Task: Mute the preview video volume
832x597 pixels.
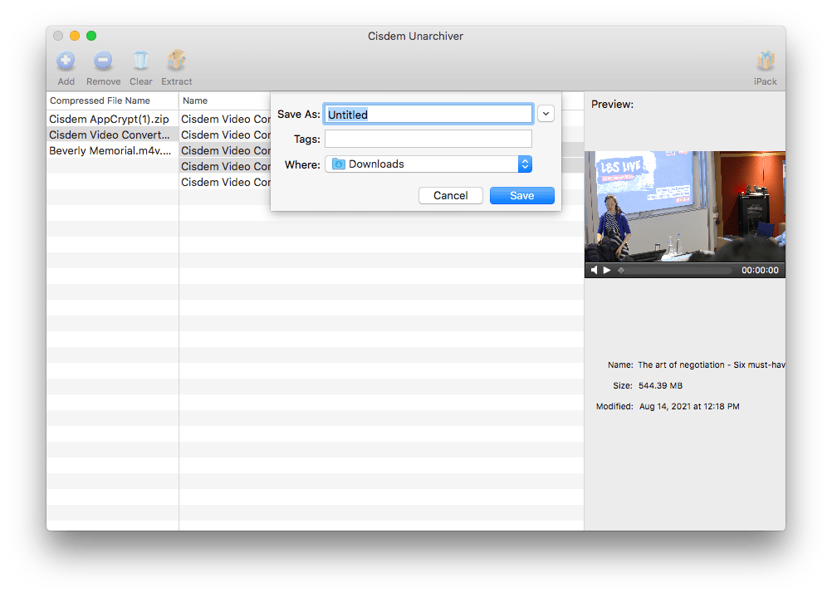Action: pos(594,270)
